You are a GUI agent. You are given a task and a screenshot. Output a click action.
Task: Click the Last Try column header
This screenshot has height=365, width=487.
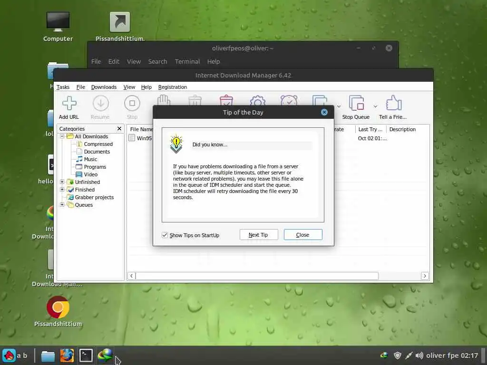(x=370, y=129)
